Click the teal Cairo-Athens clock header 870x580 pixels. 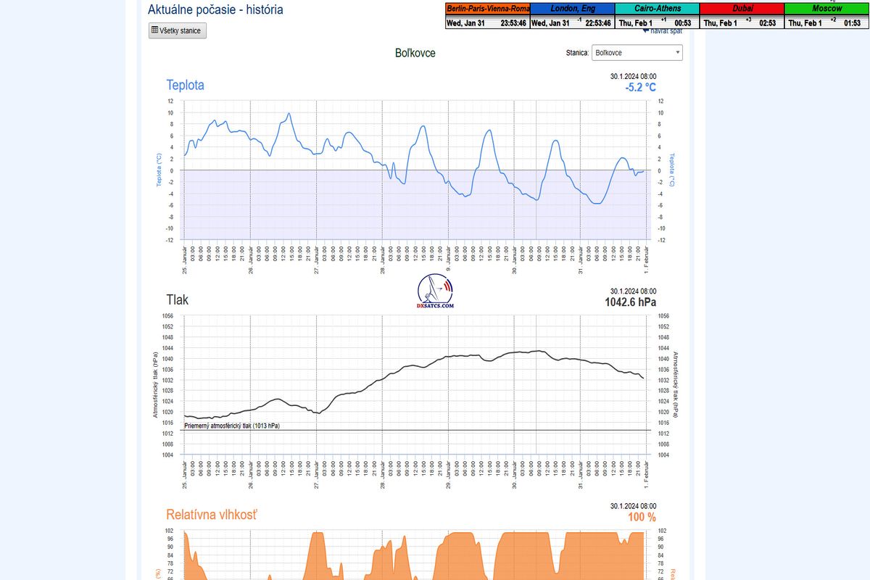[657, 9]
